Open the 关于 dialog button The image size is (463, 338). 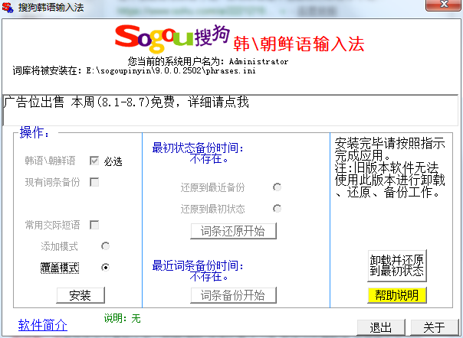click(435, 327)
